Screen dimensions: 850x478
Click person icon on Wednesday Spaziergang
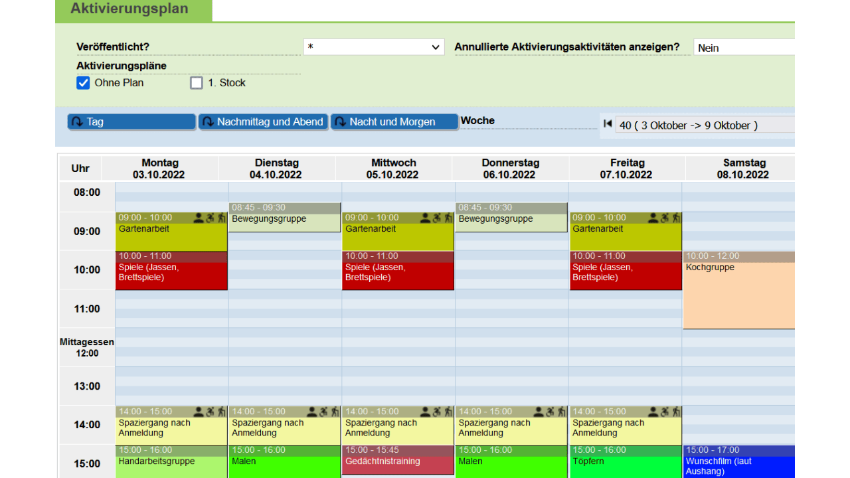pyautogui.click(x=425, y=412)
